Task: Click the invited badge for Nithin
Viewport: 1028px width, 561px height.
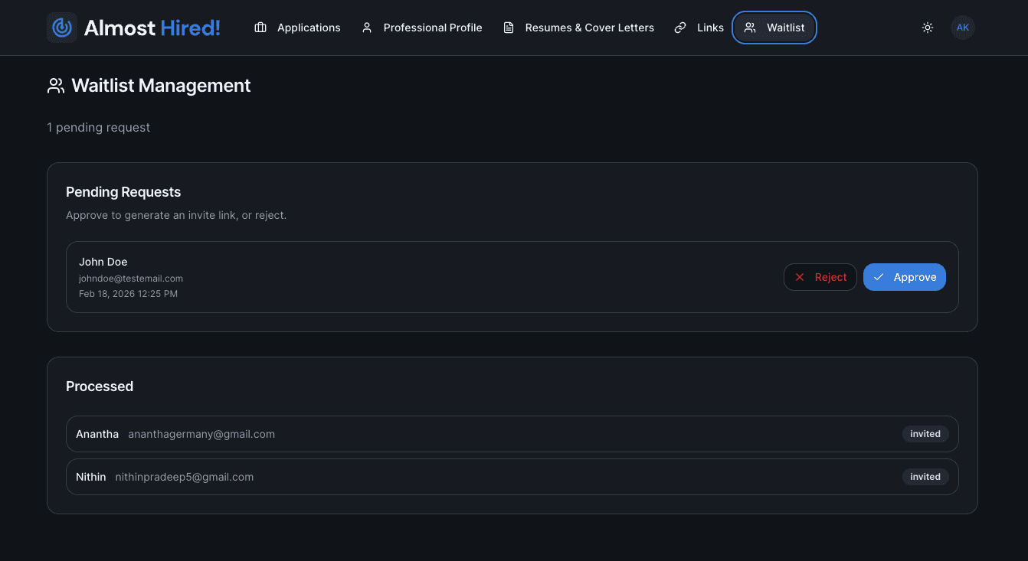Action: 925,477
